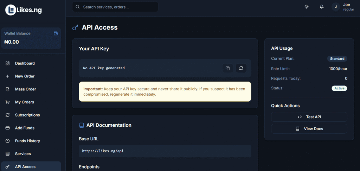Click the No API key generated text
The height and width of the screenshot is (171, 360).
(104, 68)
